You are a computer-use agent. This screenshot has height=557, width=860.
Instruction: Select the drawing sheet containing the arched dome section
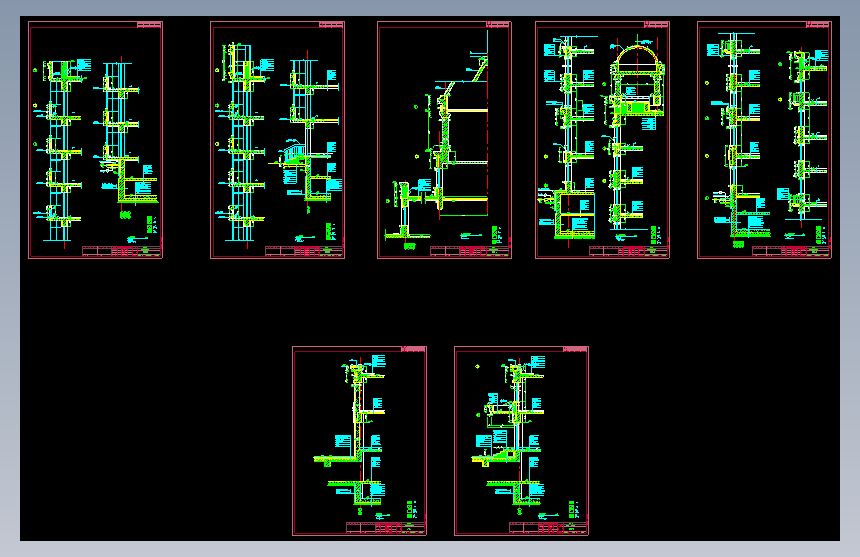click(x=602, y=139)
